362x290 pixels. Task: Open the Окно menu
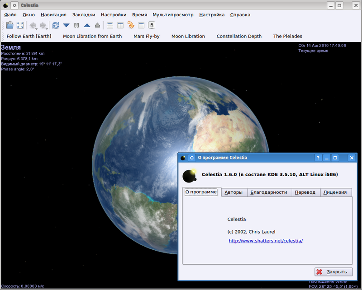point(29,15)
